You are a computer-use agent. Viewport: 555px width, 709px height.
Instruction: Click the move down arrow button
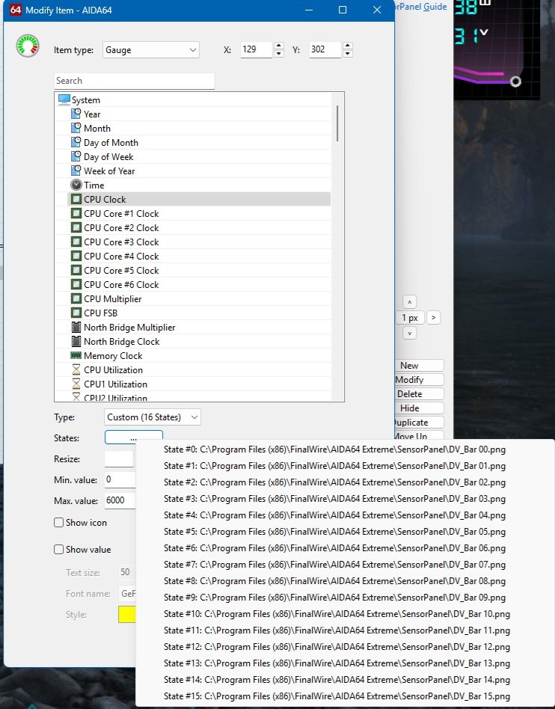point(409,334)
